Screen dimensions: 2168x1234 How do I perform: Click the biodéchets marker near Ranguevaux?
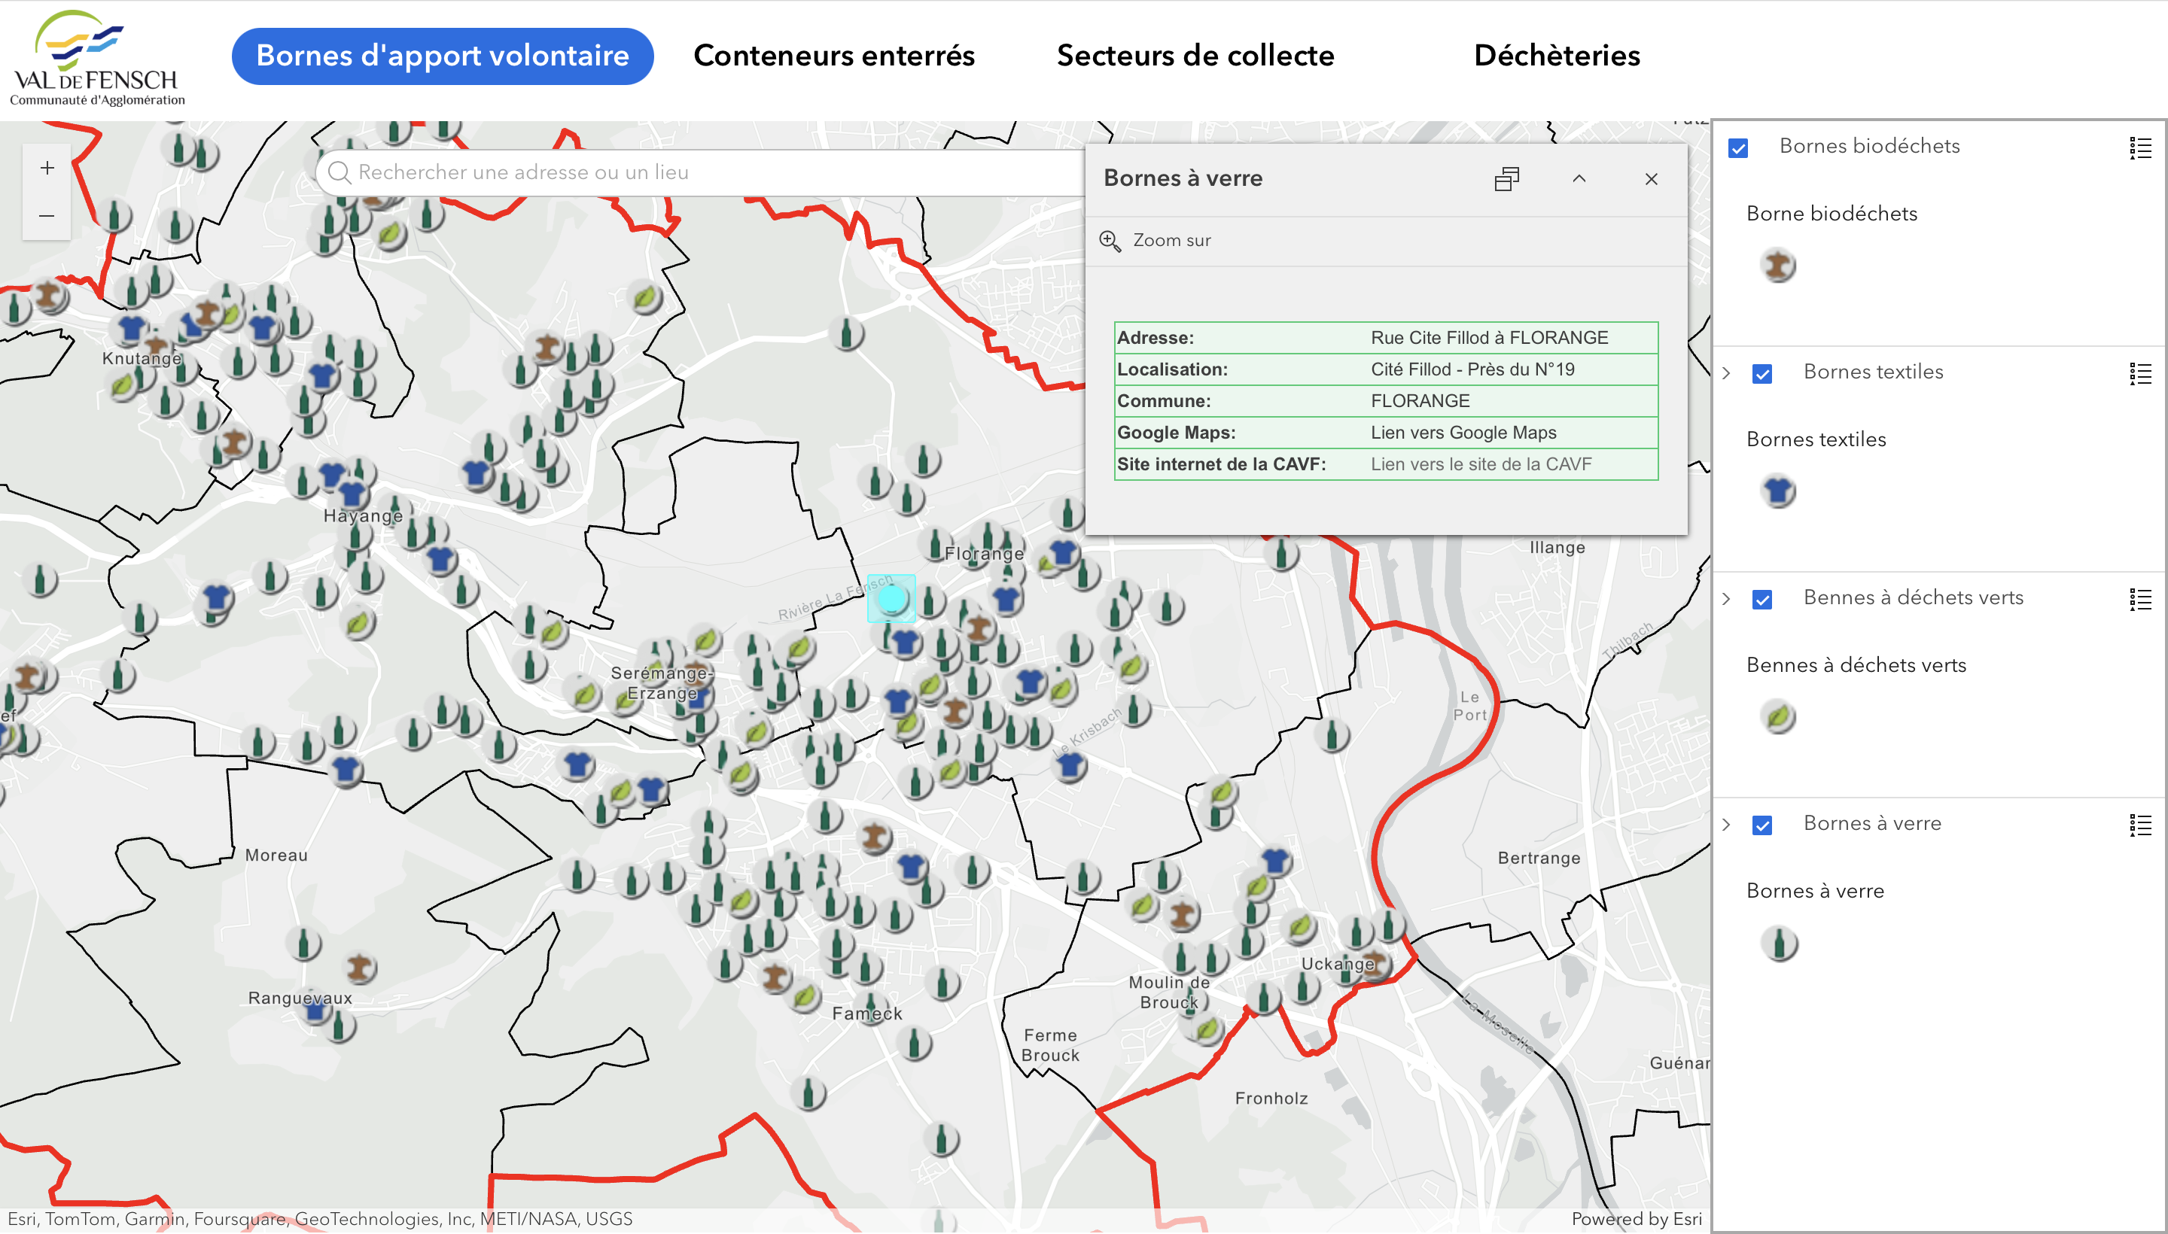[360, 967]
